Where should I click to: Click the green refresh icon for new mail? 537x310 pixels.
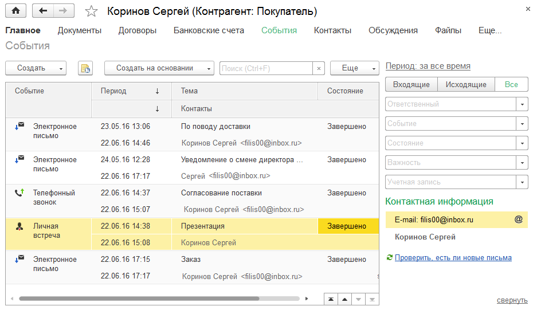390,258
